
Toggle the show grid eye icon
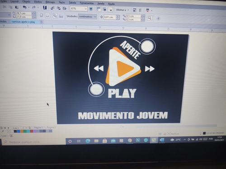click(x=104, y=9)
